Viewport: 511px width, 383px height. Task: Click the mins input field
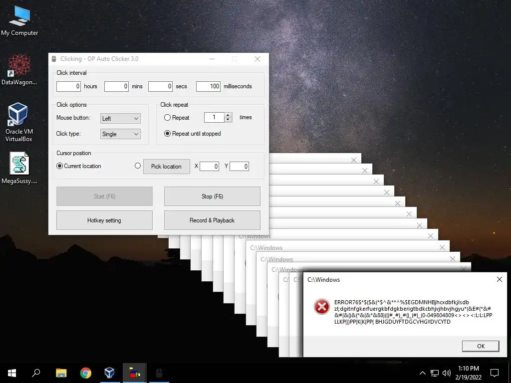tap(116, 86)
